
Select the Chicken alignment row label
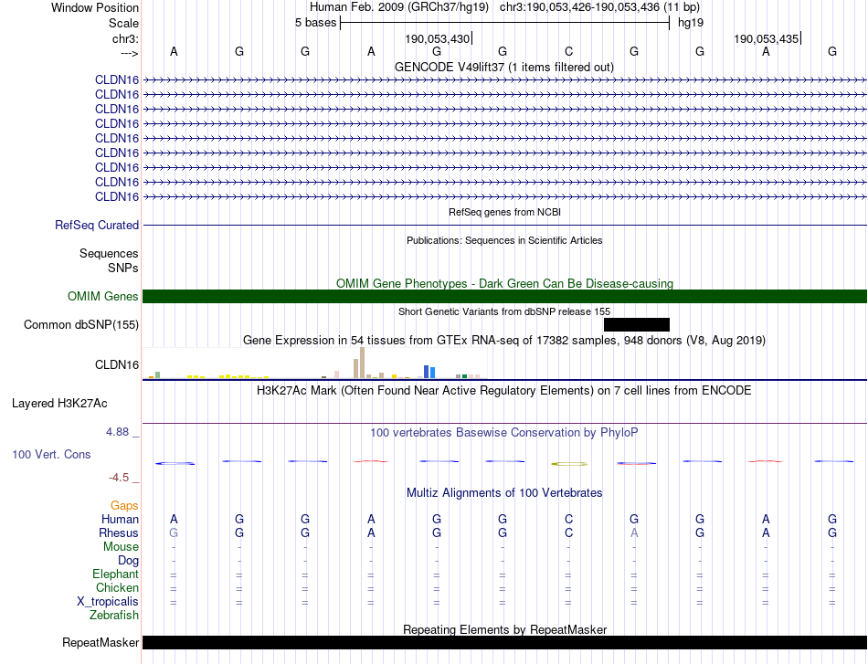click(117, 587)
